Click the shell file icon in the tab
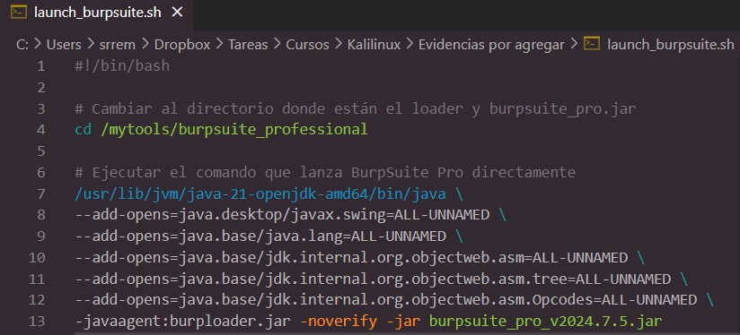Image resolution: width=740 pixels, height=335 pixels. click(18, 13)
